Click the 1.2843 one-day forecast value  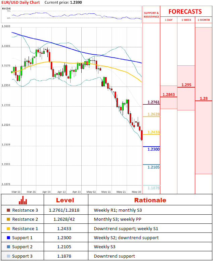pyautogui.click(x=169, y=95)
